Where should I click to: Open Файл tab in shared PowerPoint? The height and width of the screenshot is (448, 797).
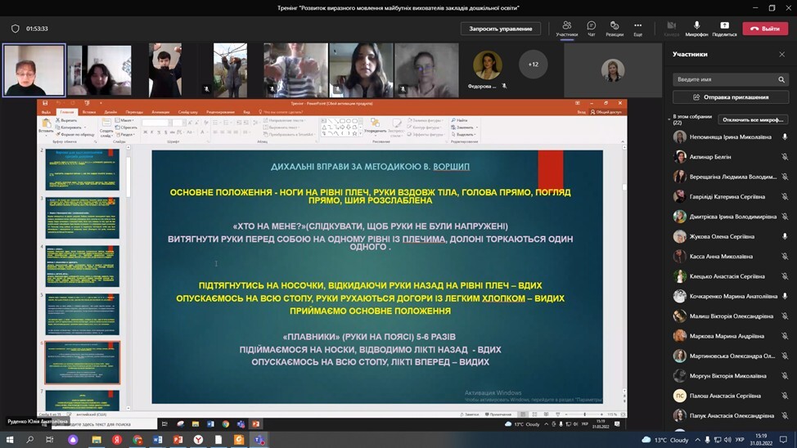(47, 112)
